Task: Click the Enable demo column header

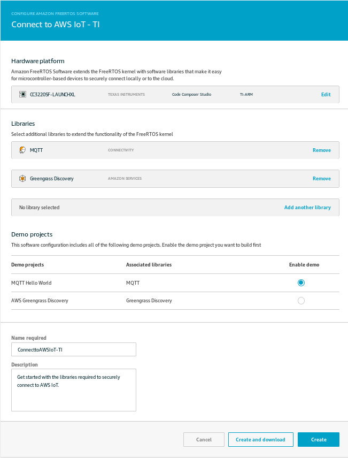Action: (304, 265)
